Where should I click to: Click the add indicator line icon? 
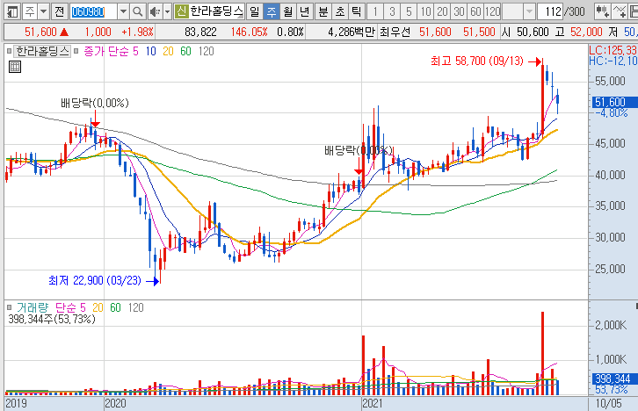[x=620, y=11]
